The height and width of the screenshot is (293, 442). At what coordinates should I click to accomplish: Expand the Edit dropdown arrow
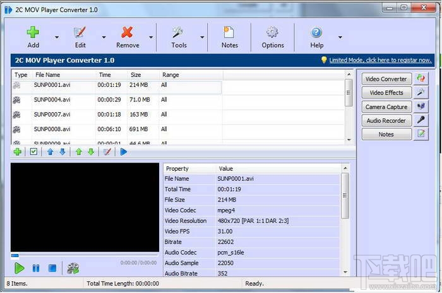[x=104, y=37]
